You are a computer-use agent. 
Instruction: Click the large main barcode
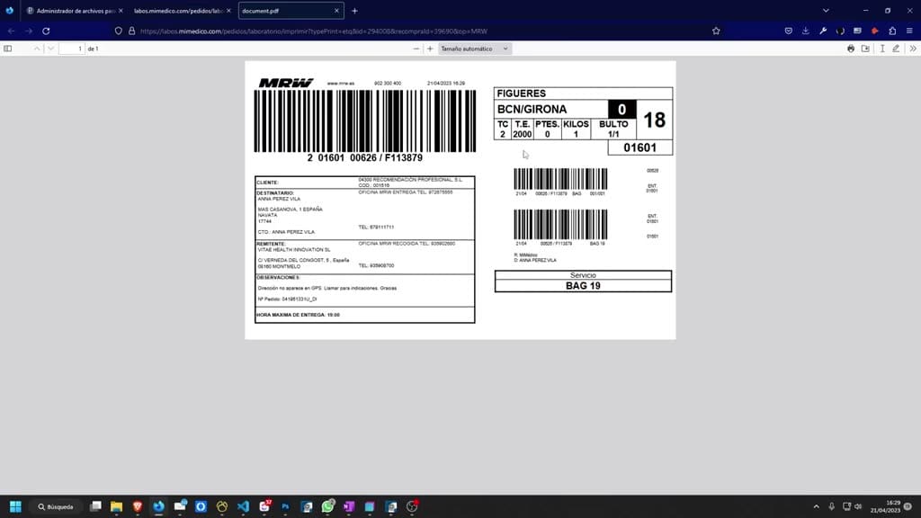click(365, 121)
